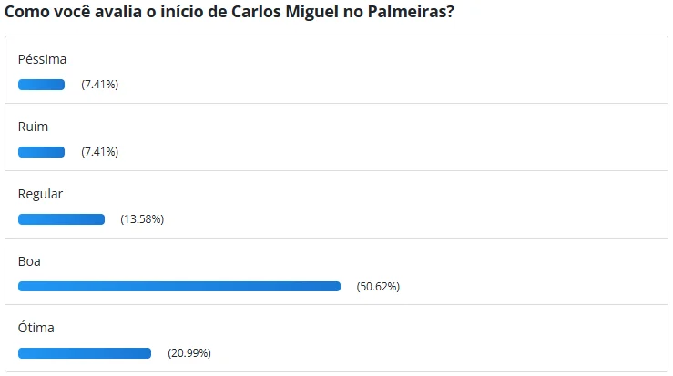Click the Ótima blue progress bar
The width and height of the screenshot is (673, 376).
[x=84, y=353]
